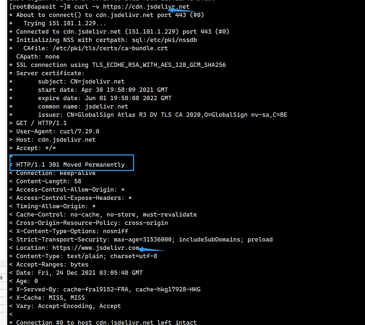Click the Content-Type text/plain header
365x325 pixels.
83,256
